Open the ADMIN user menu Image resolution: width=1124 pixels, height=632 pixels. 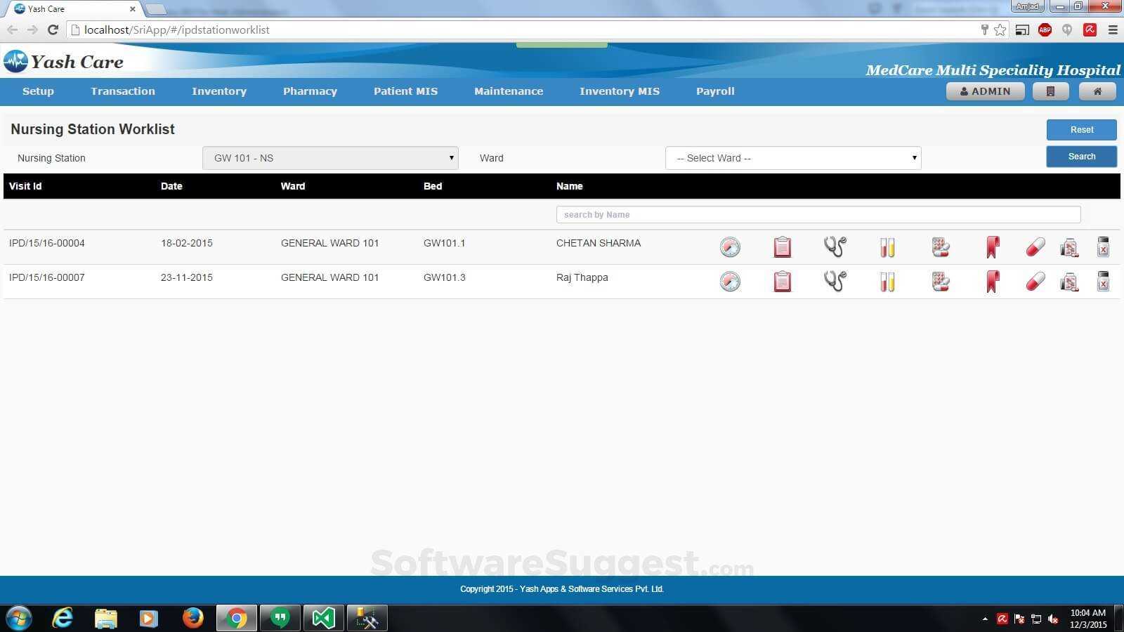[985, 91]
